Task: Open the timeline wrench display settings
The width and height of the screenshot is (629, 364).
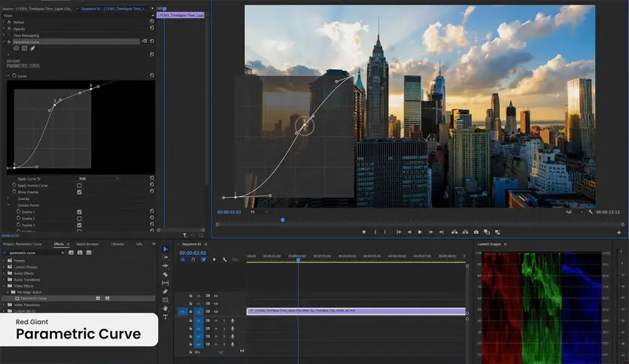Action: coord(224,259)
